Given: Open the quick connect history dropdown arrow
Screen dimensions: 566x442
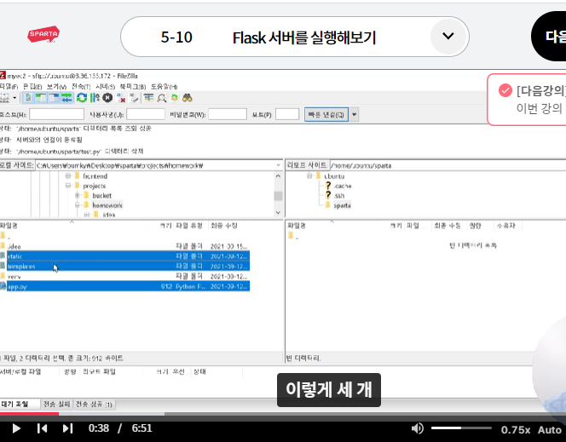Looking at the screenshot, I should 354,115.
